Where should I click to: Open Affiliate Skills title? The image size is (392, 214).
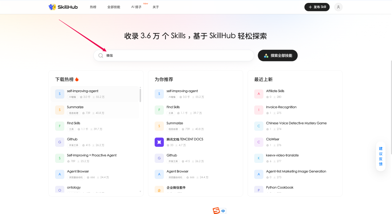pyautogui.click(x=275, y=91)
